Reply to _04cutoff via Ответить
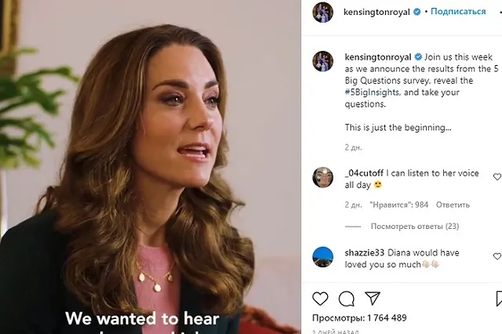This screenshot has height=334, width=502. point(453,205)
